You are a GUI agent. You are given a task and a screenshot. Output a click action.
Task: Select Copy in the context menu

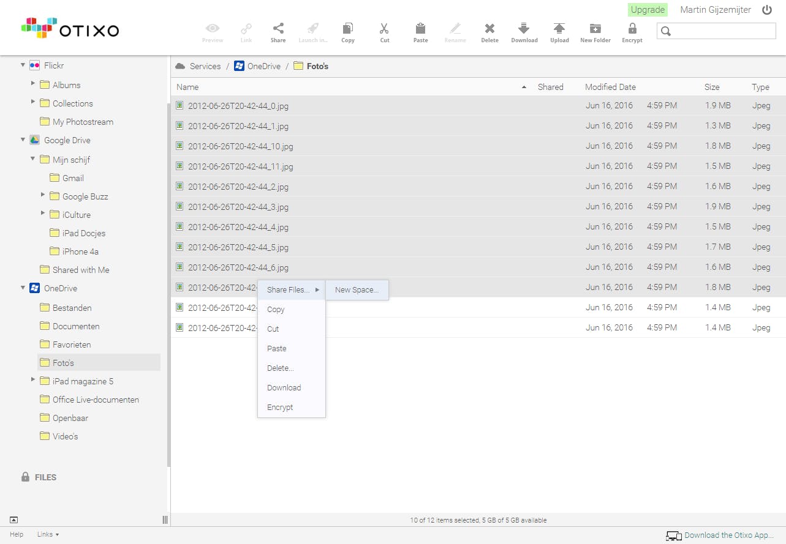[x=292, y=309]
